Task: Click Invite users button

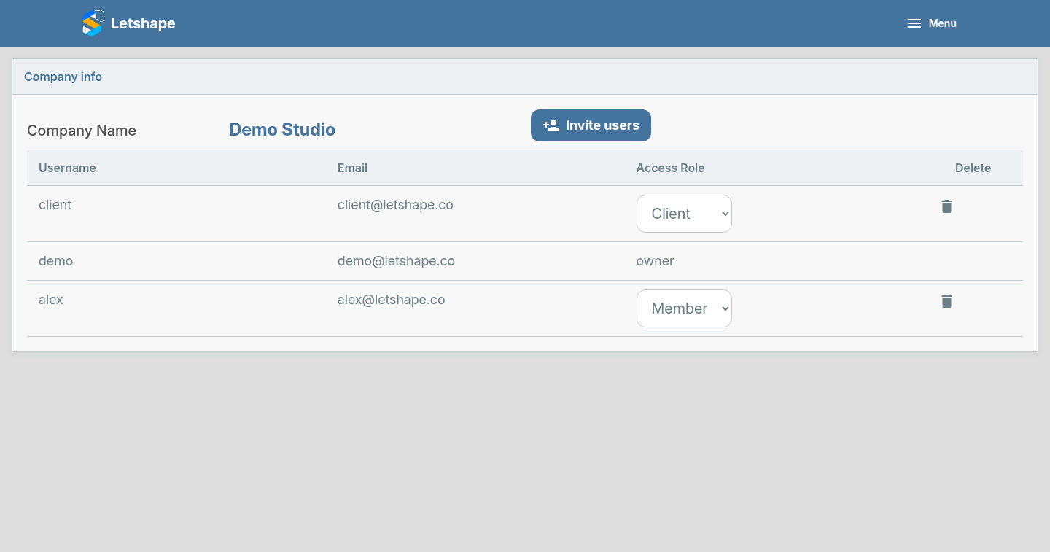Action: pos(591,125)
